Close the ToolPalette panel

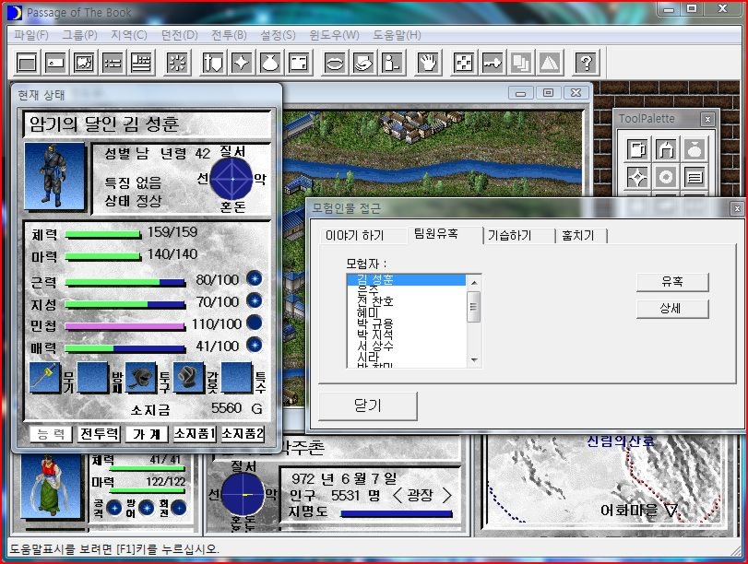click(707, 119)
